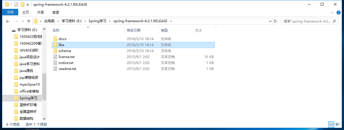Select 全国蓝桥杯 folder in sidebar
344x130 pixels.
pos(28,112)
